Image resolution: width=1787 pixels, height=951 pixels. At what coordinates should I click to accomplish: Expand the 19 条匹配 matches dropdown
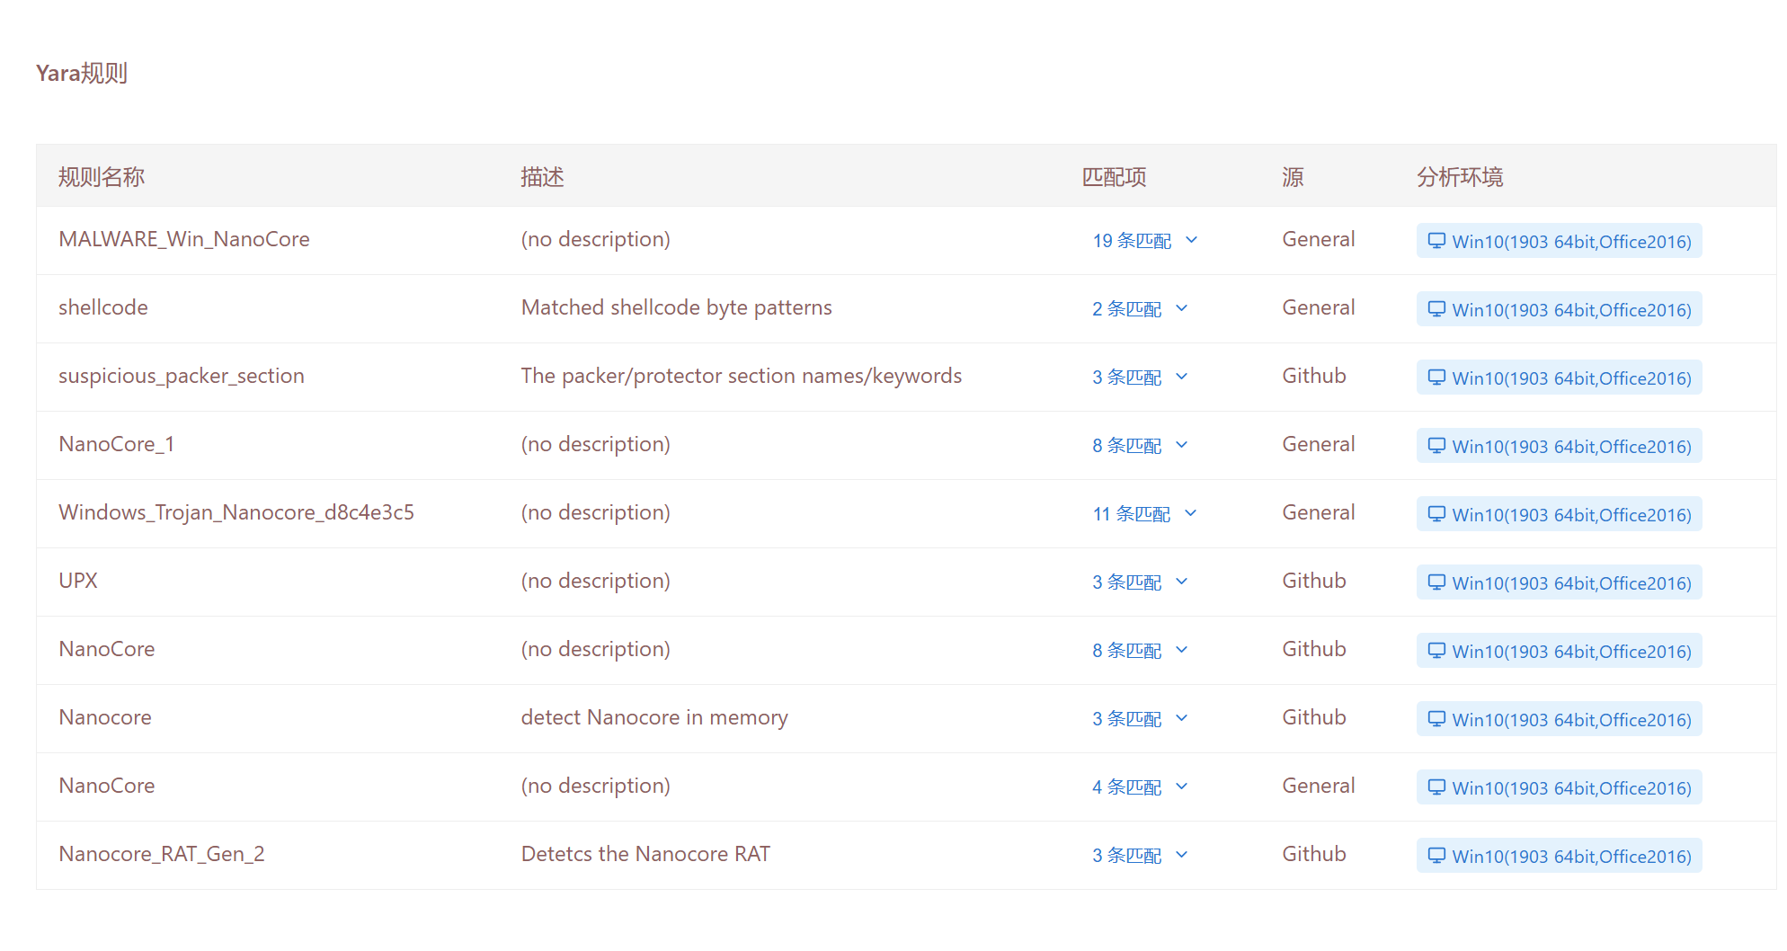tap(1192, 240)
